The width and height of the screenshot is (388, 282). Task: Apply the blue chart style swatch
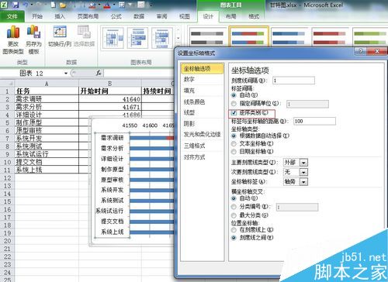coord(289,38)
